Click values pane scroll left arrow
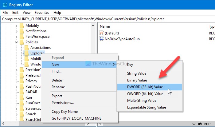The width and height of the screenshot is (215, 127). [x=100, y=124]
